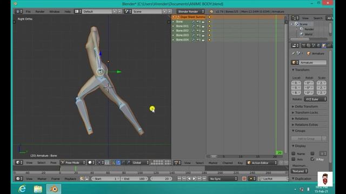
Task: Open the Frame menu in timeline
Action: coord(56,179)
